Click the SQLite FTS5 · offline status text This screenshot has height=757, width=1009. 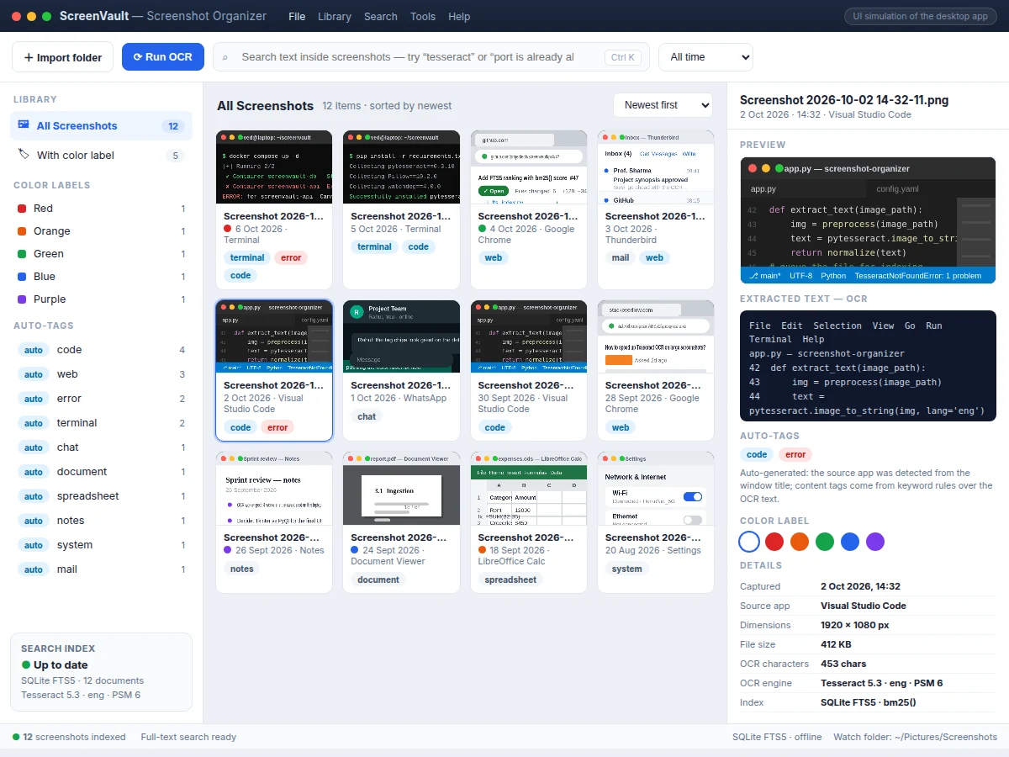777,737
